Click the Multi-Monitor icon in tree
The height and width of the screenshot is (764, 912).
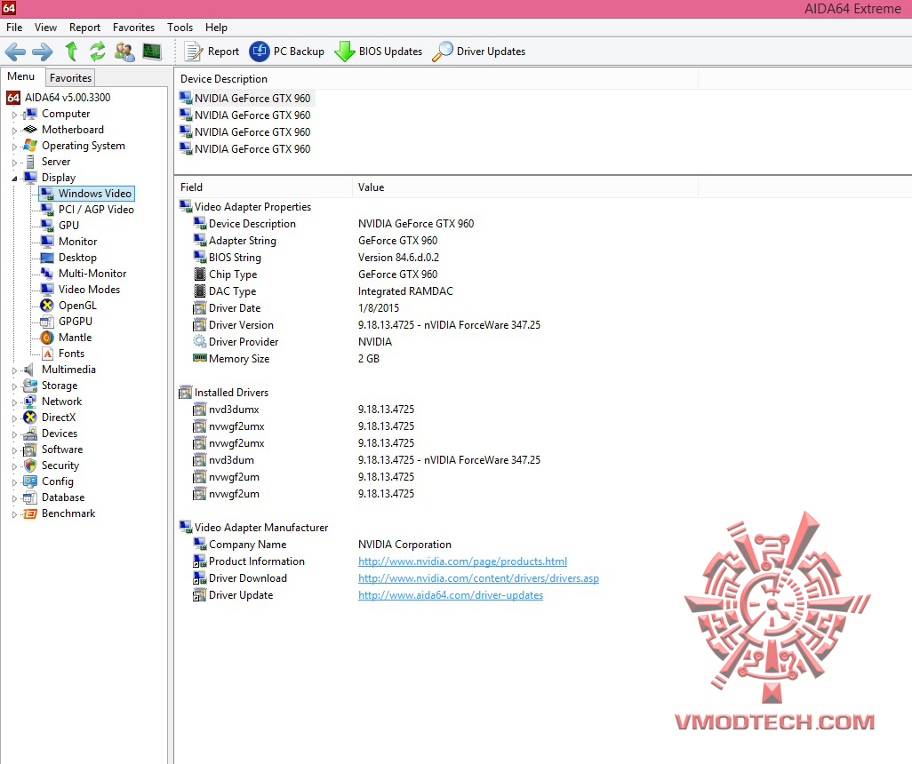[x=47, y=274]
